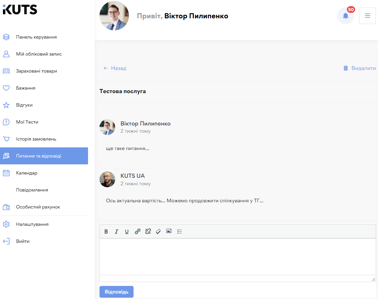Clear formatting with the eraser icon
378x299 pixels.
pos(158,231)
